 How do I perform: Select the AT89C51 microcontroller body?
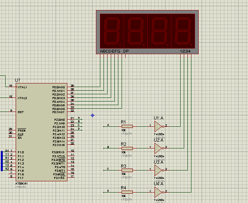point(41,132)
